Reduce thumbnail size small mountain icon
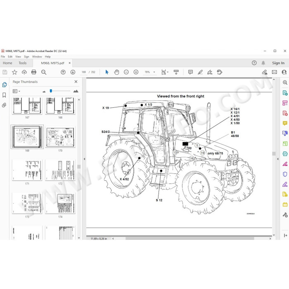289x289 pixels. 44,91
